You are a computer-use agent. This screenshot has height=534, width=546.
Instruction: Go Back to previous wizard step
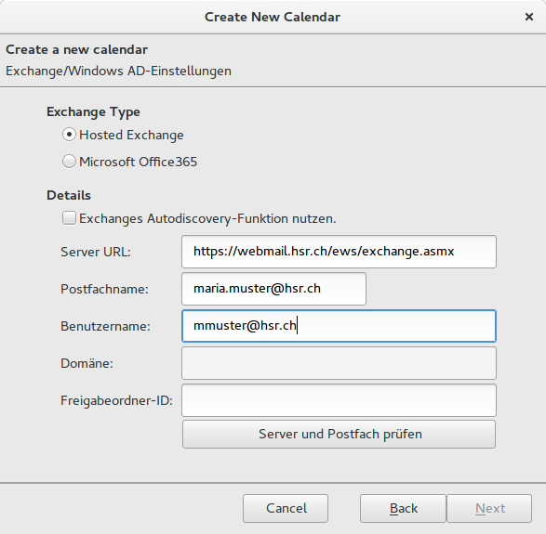404,508
